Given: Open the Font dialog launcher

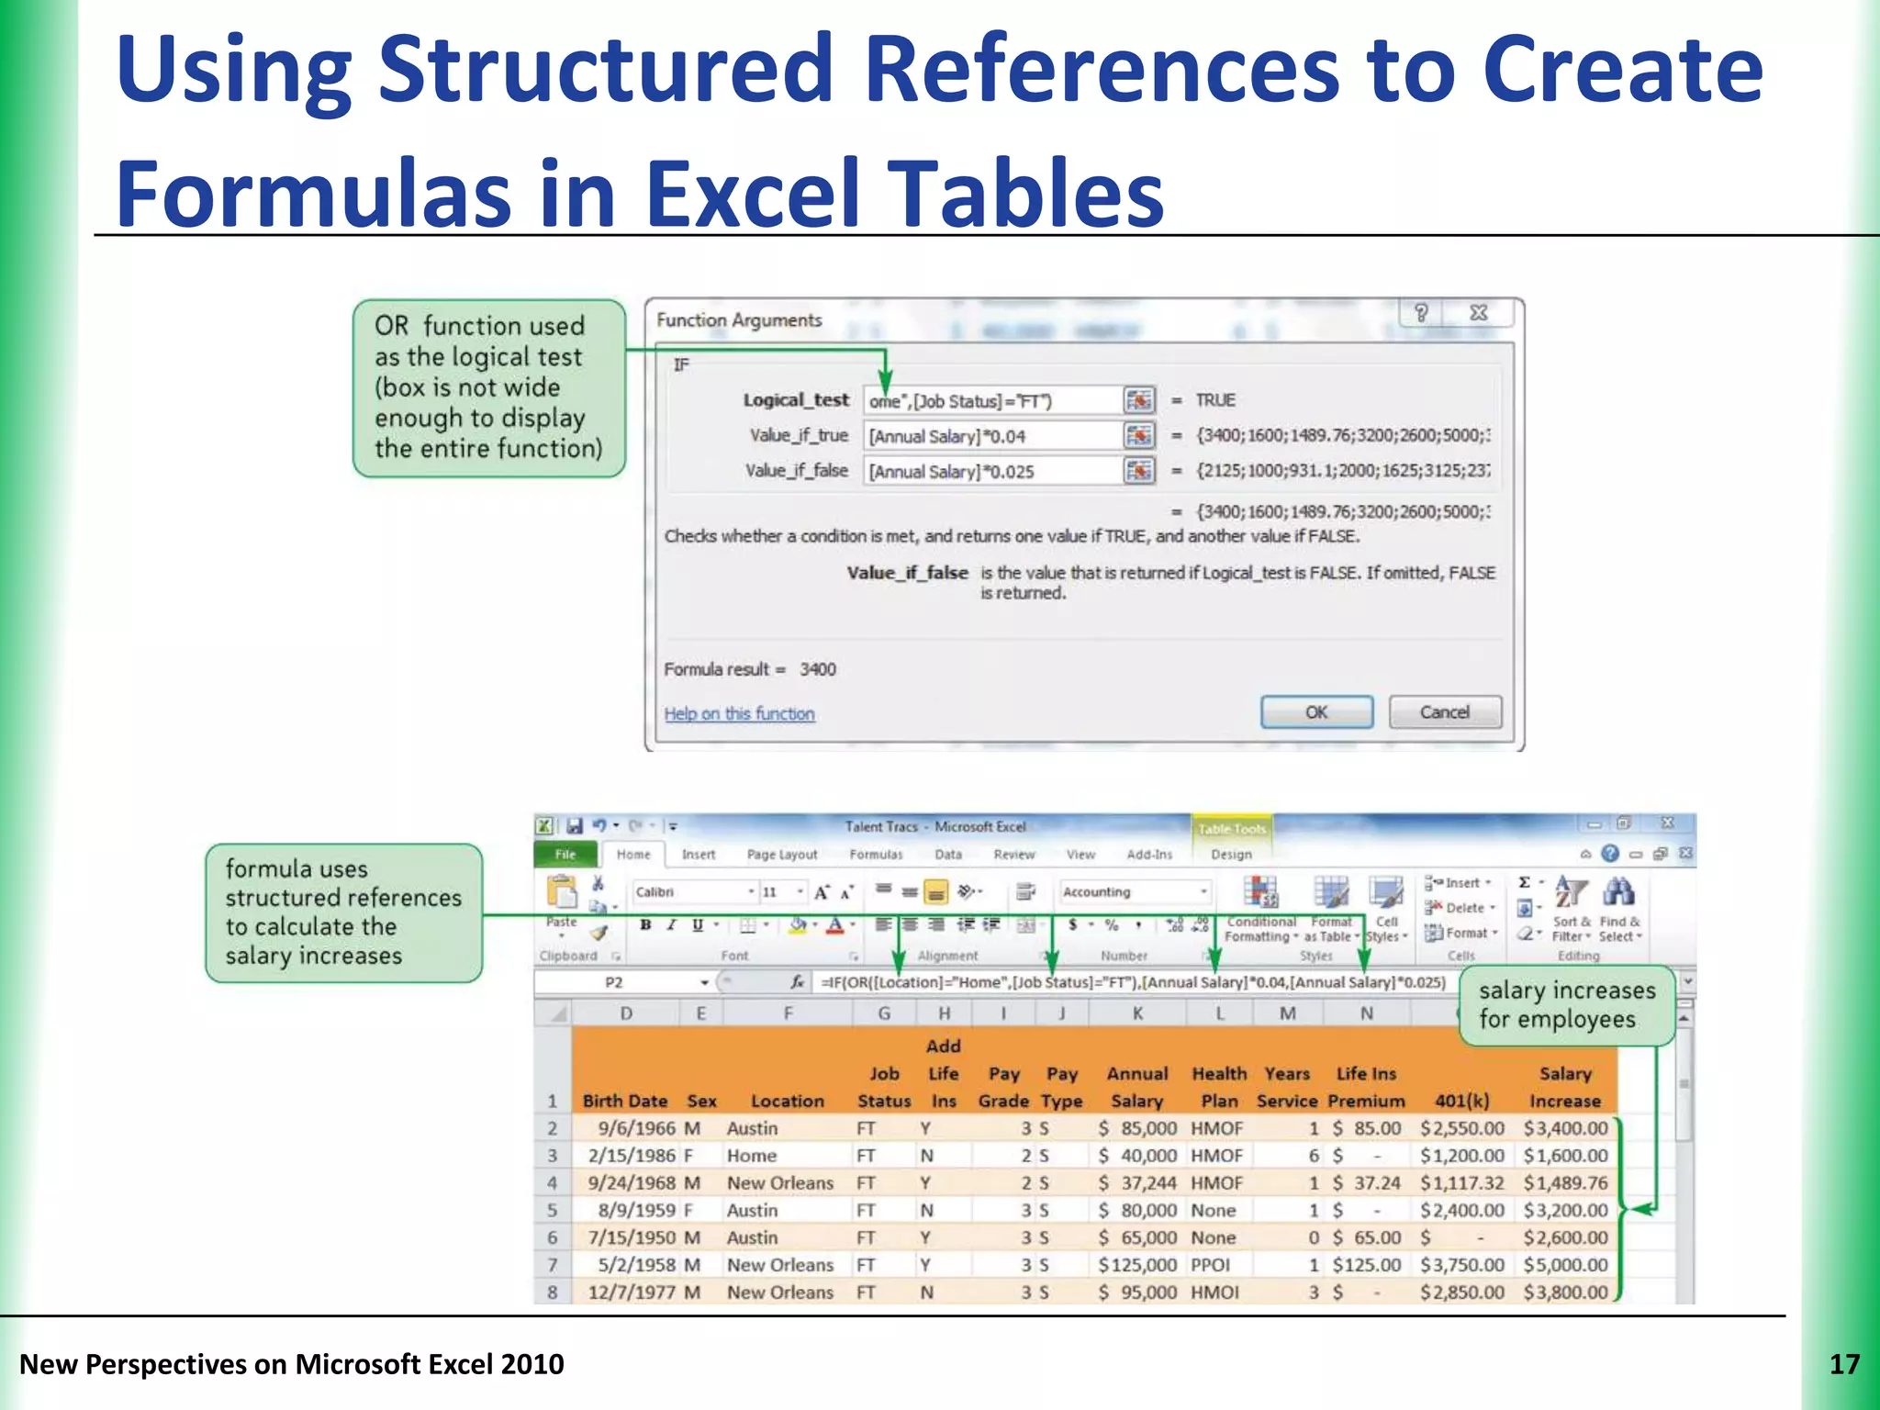Looking at the screenshot, I should (853, 956).
